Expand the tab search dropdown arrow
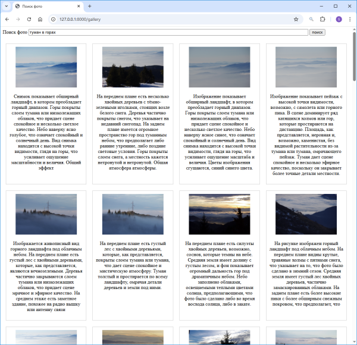357x345 pixels. 7,6
